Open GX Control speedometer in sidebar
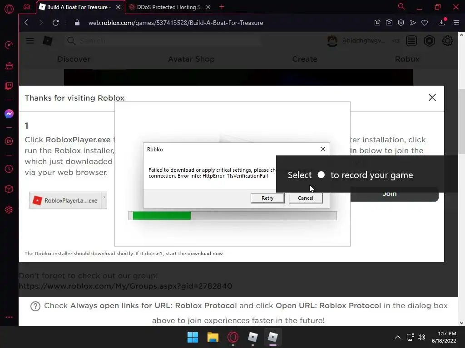This screenshot has width=465, height=348. click(x=9, y=45)
